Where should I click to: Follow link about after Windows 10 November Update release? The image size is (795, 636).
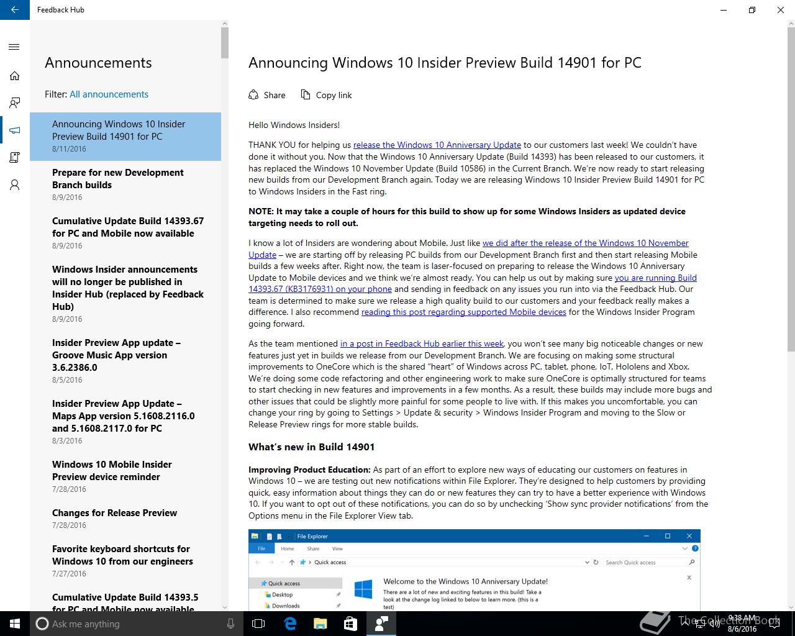click(x=585, y=243)
